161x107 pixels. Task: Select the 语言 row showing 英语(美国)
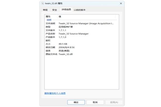tap(64, 51)
